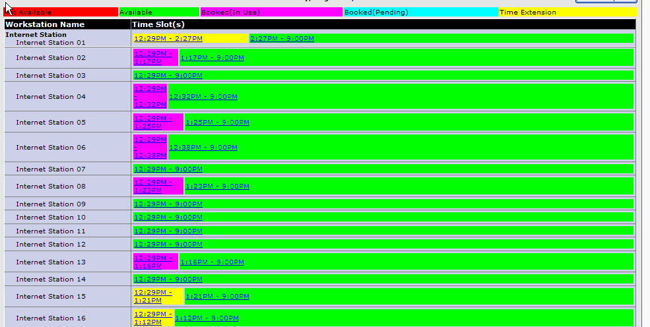Reserve Internet Station 07 slot 12:29PM - 9:00PM
Image resolution: width=650 pixels, height=327 pixels.
[x=168, y=169]
